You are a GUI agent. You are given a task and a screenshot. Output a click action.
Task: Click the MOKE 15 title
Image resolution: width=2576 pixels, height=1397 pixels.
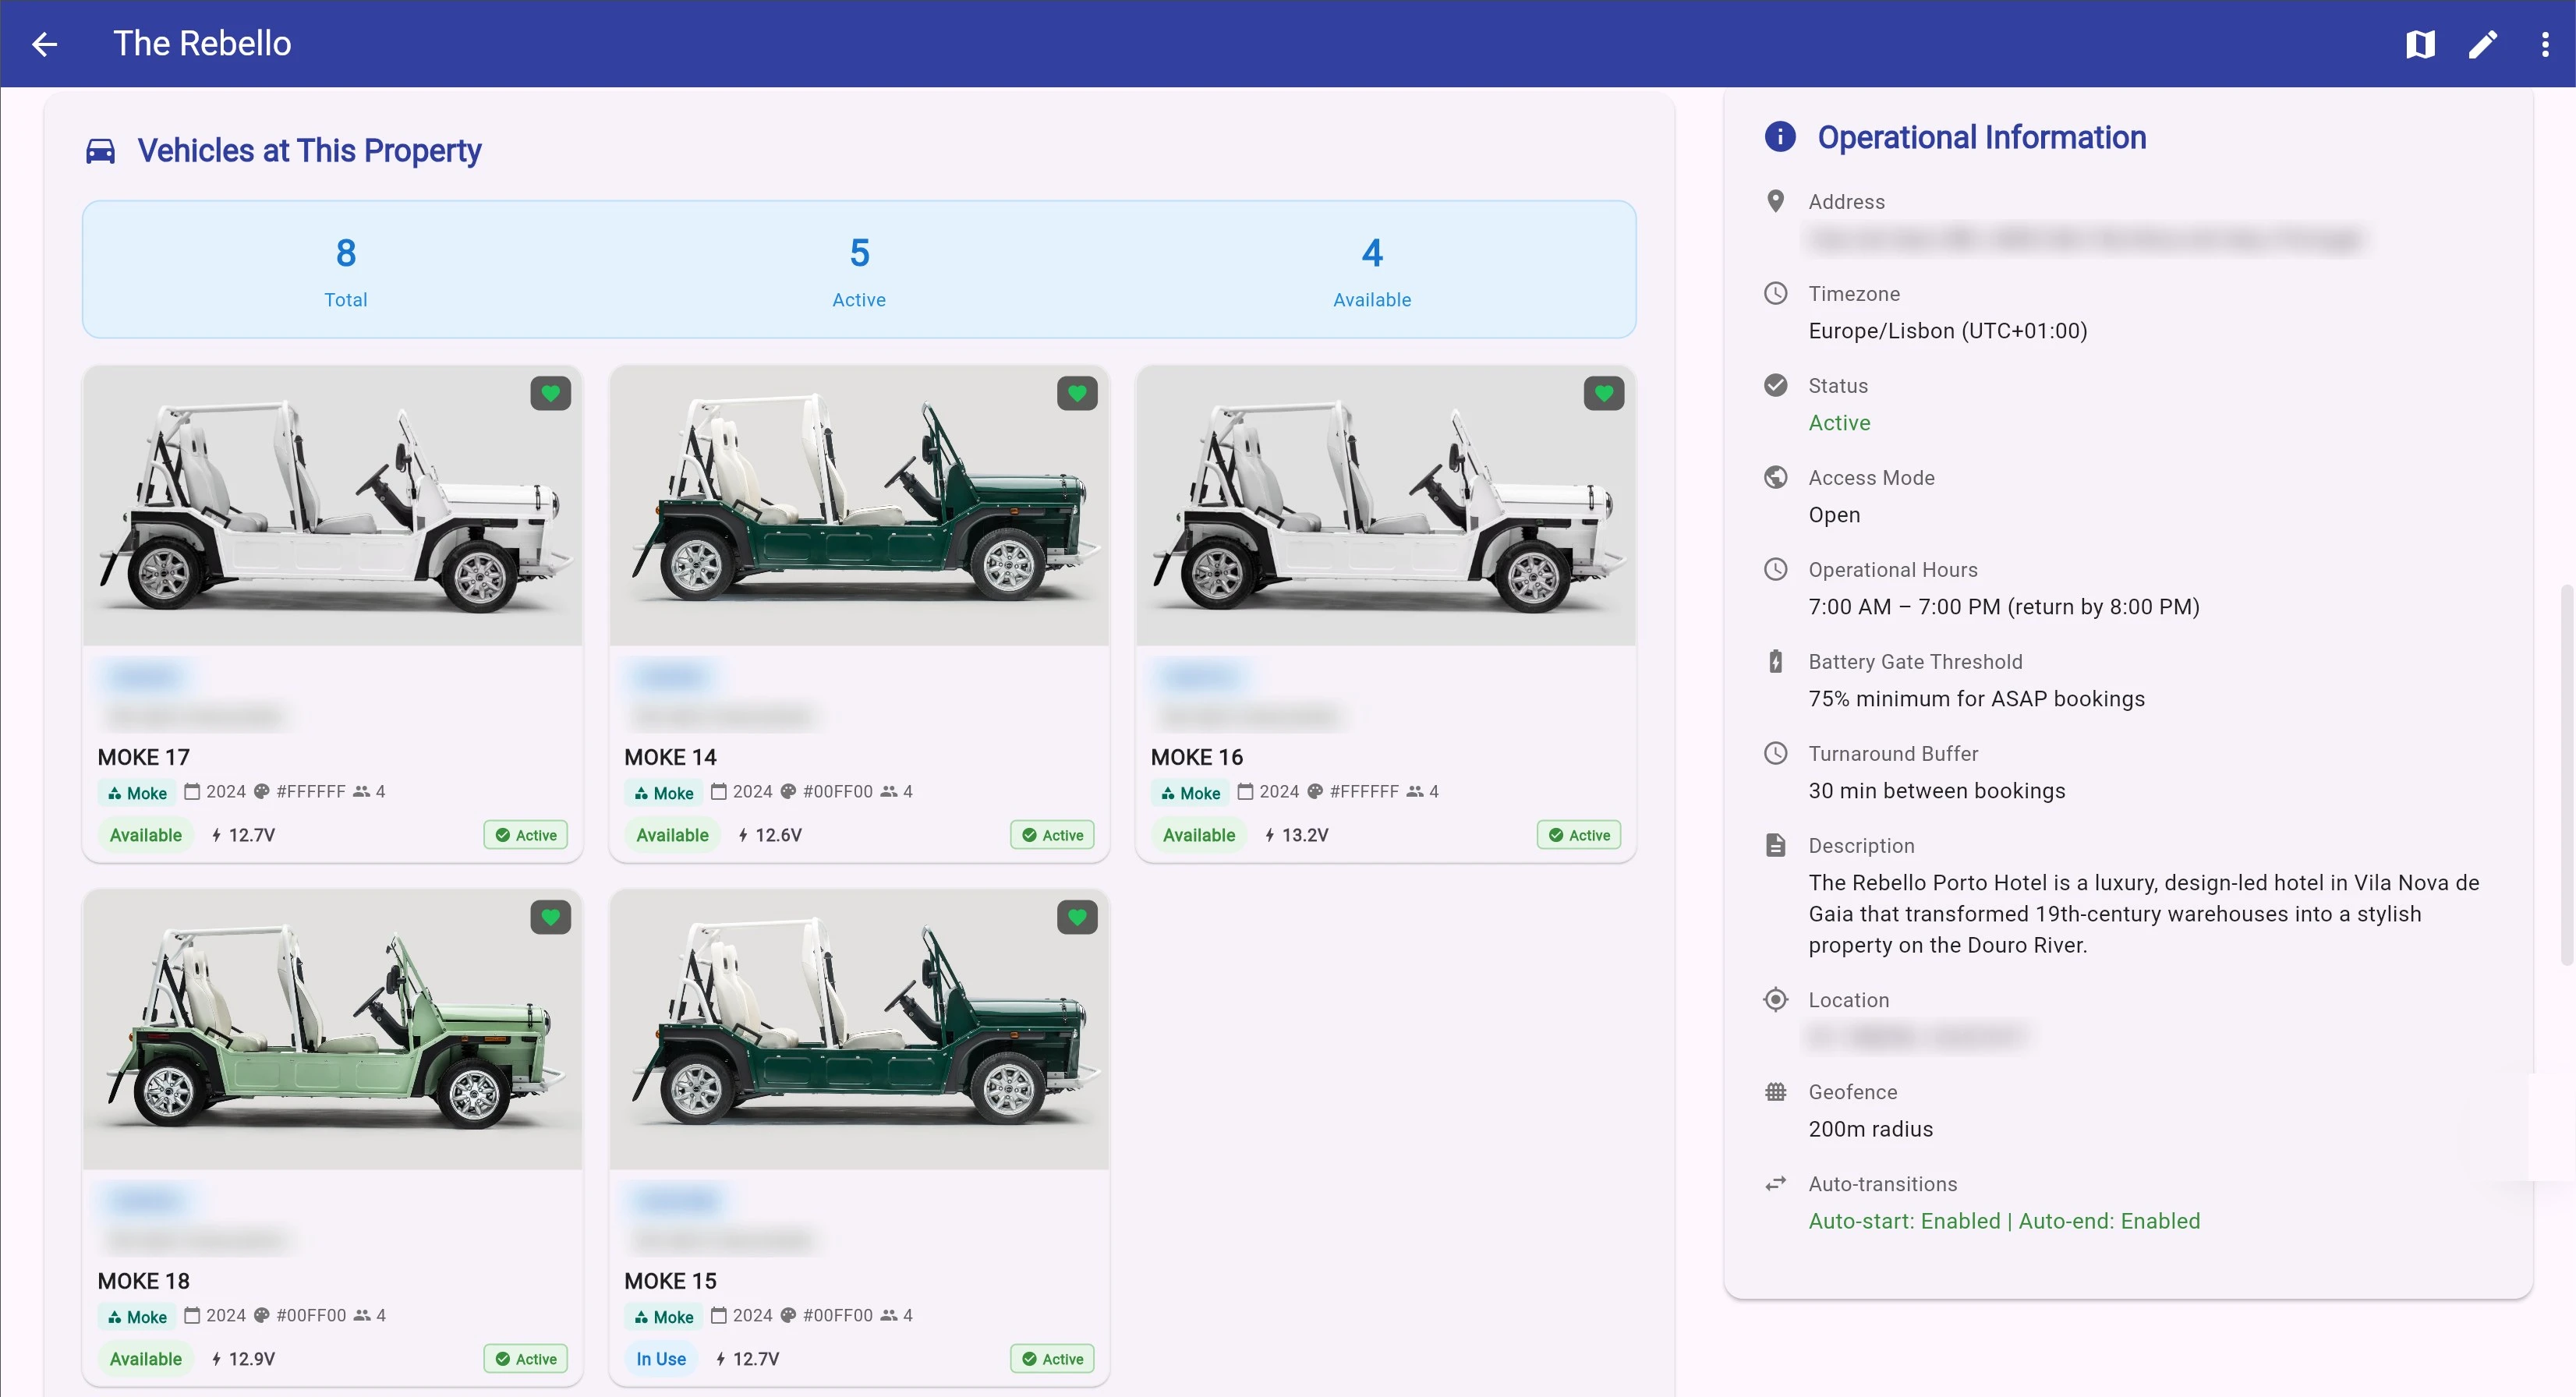point(670,1281)
